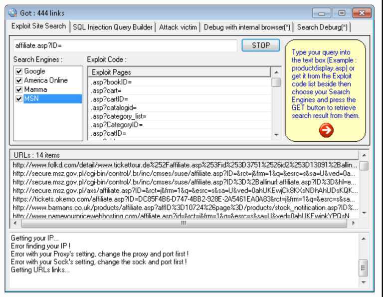Click the Proxy's setting error log line
This screenshot has width=383, height=297.
pyautogui.click(x=100, y=254)
